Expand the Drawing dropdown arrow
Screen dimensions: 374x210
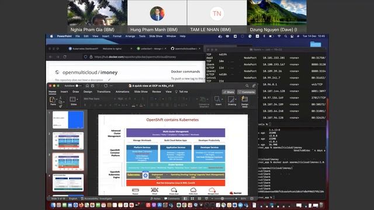point(236,99)
